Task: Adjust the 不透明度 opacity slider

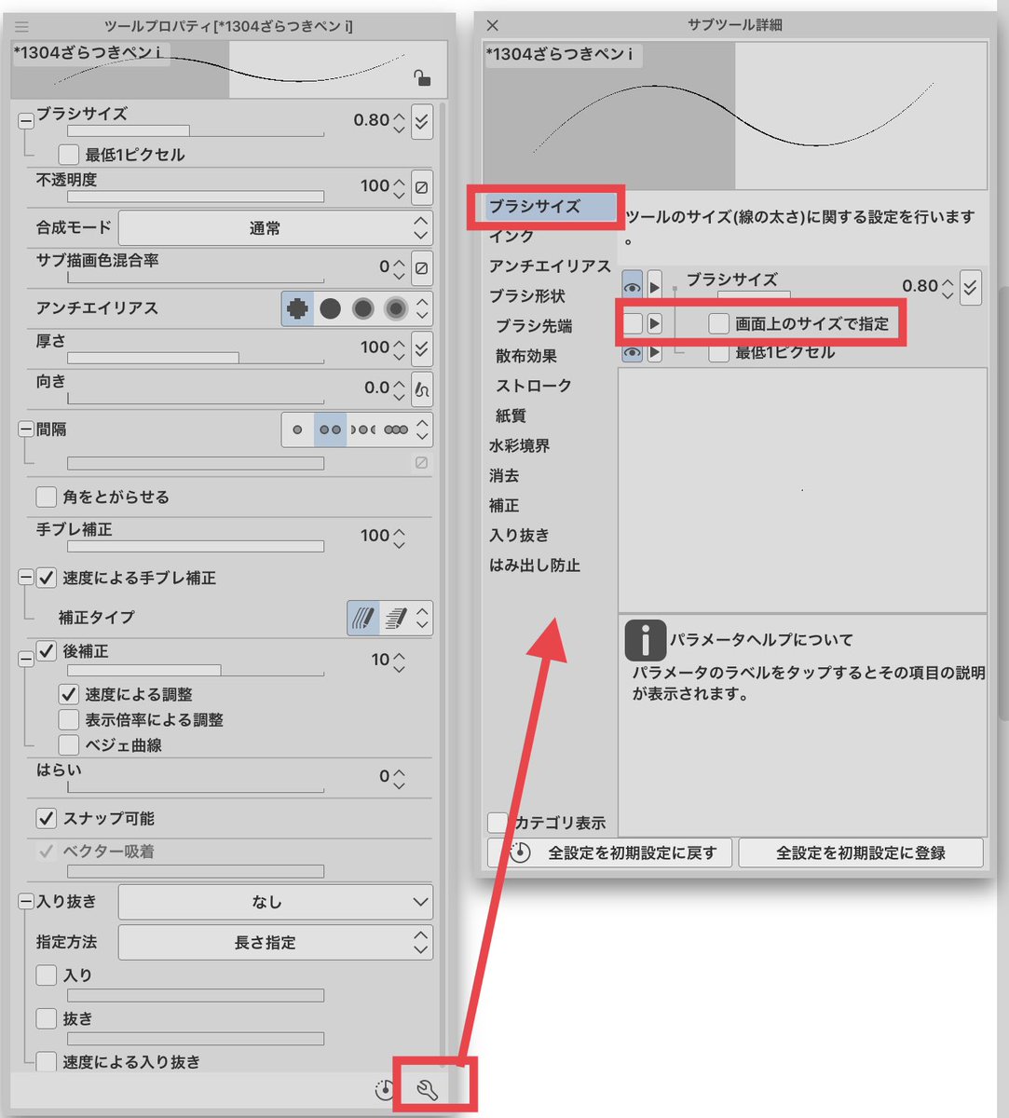Action: [195, 197]
